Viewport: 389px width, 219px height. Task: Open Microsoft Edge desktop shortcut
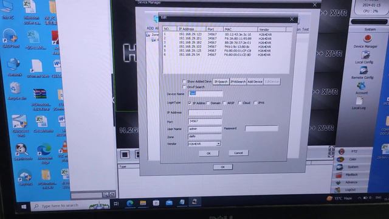pos(45,154)
